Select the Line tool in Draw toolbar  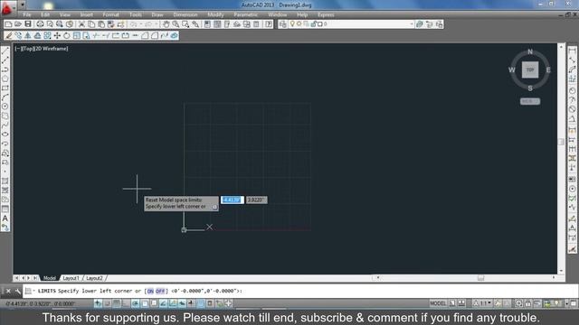coord(5,51)
